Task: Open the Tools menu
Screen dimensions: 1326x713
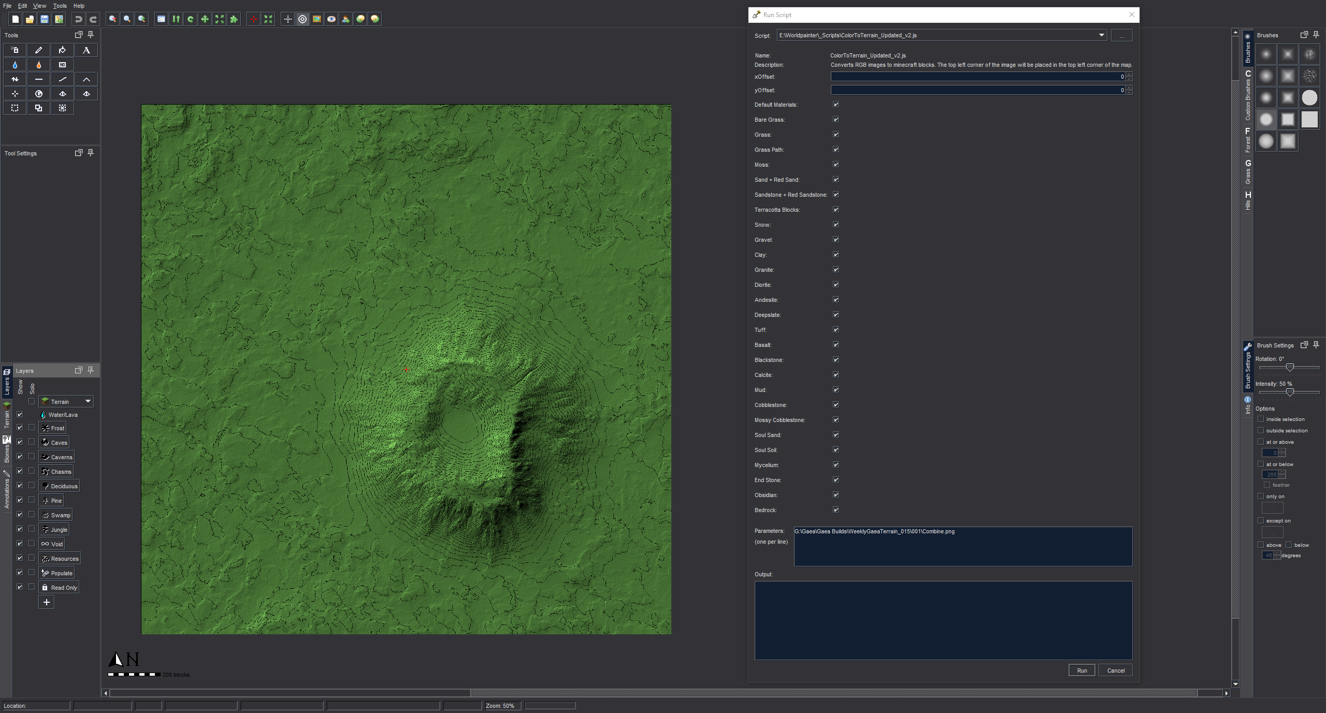Action: [x=60, y=6]
